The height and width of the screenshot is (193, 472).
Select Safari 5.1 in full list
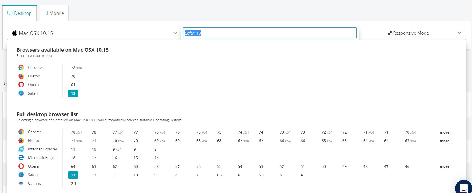(261, 175)
